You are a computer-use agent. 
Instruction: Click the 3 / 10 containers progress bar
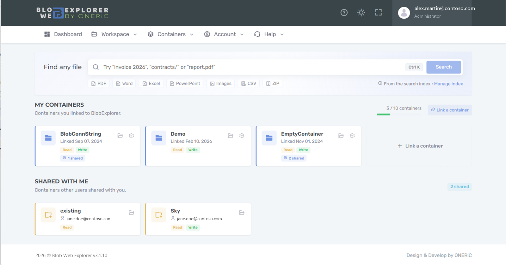[399, 115]
